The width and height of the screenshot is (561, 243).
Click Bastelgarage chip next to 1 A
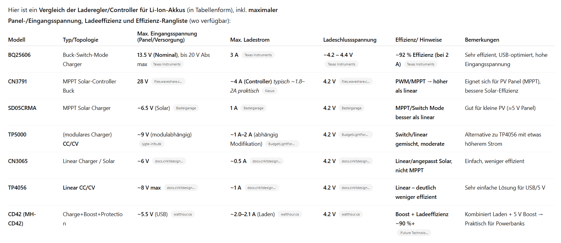click(253, 108)
